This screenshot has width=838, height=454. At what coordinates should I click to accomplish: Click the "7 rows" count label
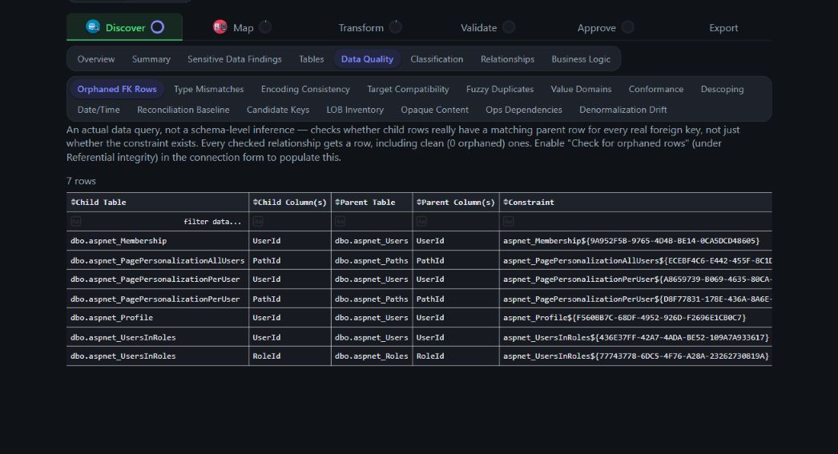(x=81, y=181)
